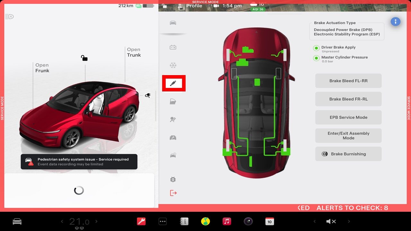
Task: Open the battery section in sidebar
Action: [173, 47]
